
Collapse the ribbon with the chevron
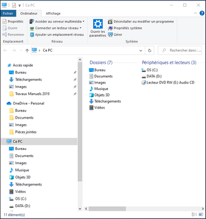[x=195, y=13]
